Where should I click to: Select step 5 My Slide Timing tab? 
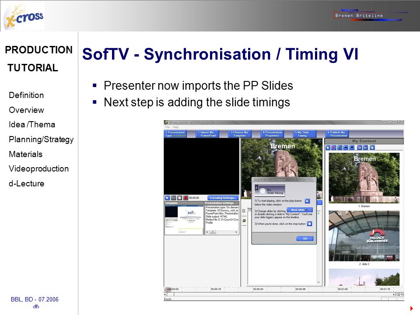pyautogui.click(x=304, y=134)
